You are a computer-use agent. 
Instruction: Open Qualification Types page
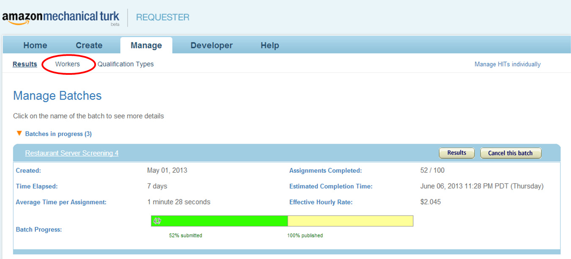[x=126, y=64]
